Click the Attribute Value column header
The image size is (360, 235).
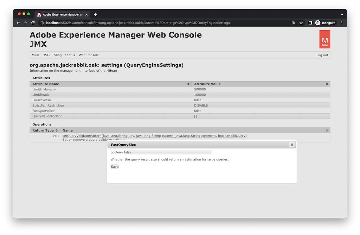pyautogui.click(x=261, y=84)
